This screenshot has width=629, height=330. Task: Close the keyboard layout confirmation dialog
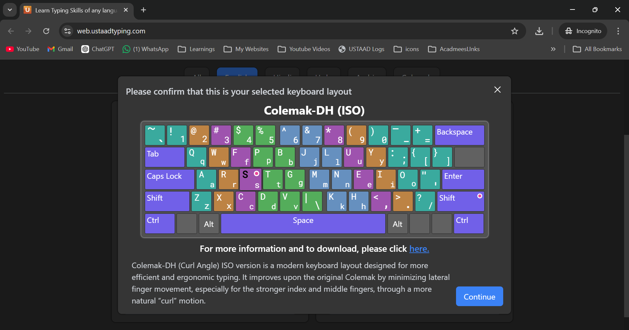coord(497,90)
